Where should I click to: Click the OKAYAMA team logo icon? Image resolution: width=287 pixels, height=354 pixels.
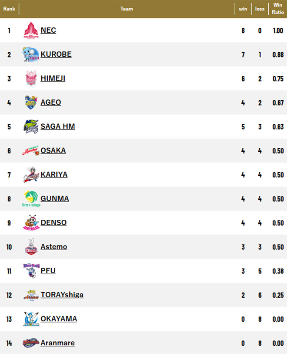tap(31, 319)
